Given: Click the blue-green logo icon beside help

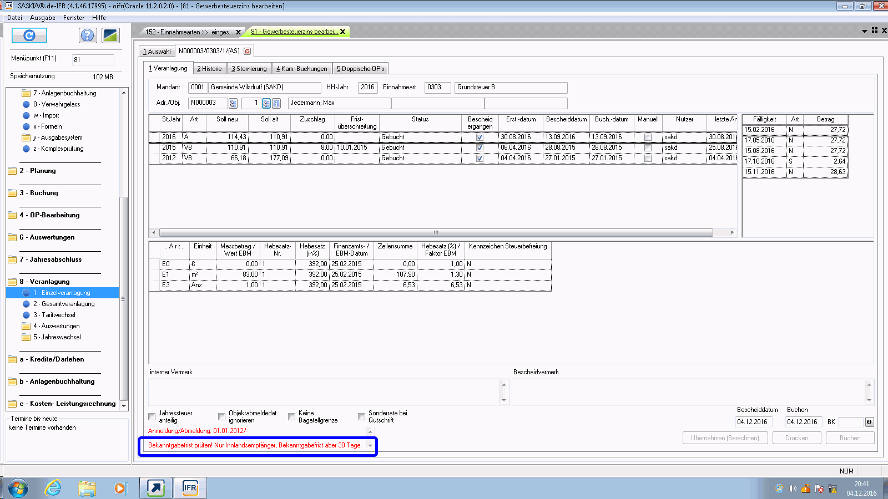Looking at the screenshot, I should 110,35.
